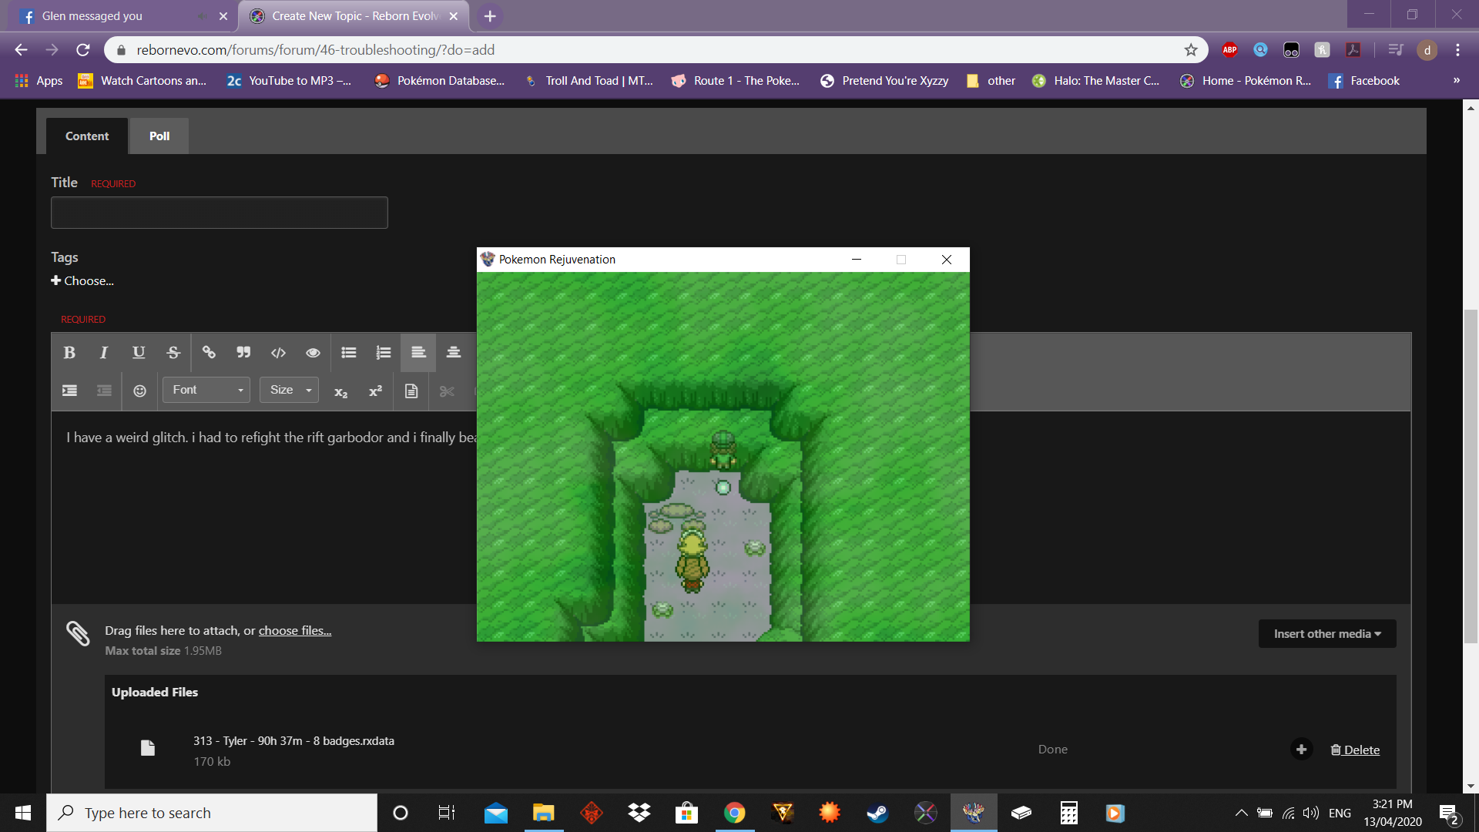Show more bookmarks with chevron
1479x832 pixels.
(x=1457, y=81)
